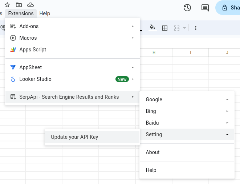The image size is (240, 184).
Task: Click the SerpApi submenu arrow
Action: tap(133, 97)
